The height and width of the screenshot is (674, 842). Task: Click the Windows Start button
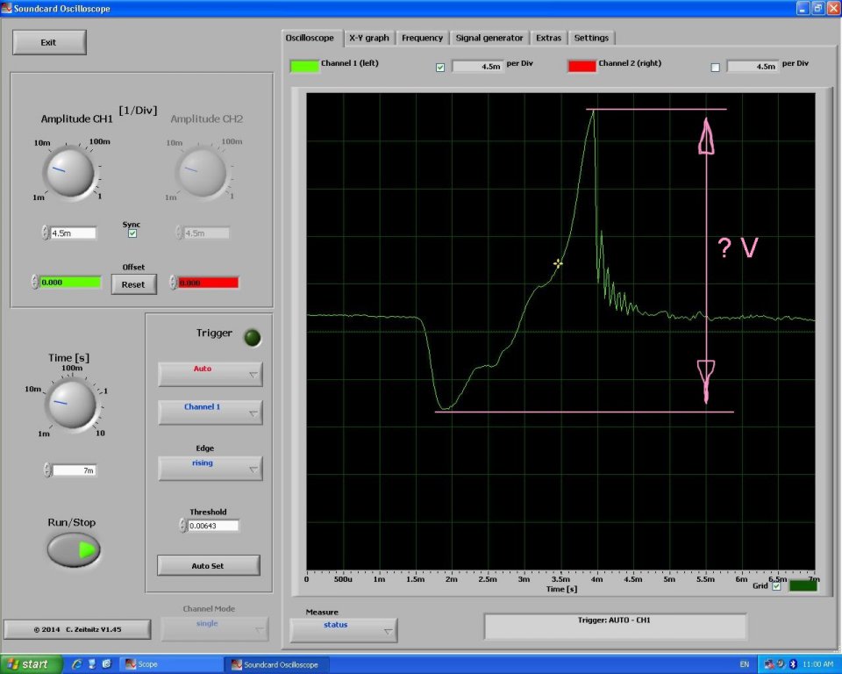pos(26,664)
